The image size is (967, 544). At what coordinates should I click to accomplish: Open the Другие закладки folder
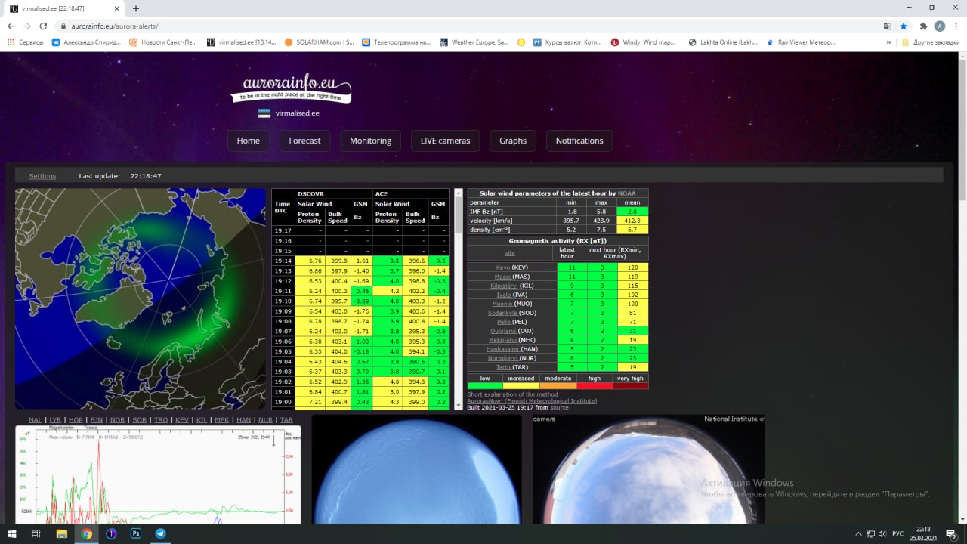[930, 42]
